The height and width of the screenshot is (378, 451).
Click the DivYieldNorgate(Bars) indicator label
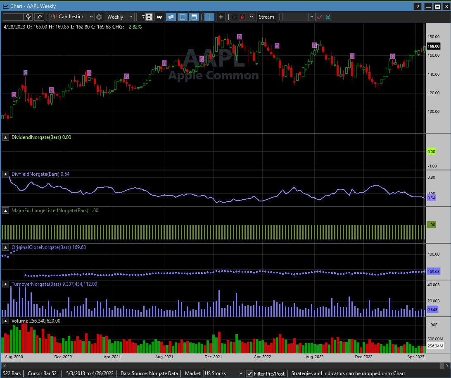tap(40, 174)
